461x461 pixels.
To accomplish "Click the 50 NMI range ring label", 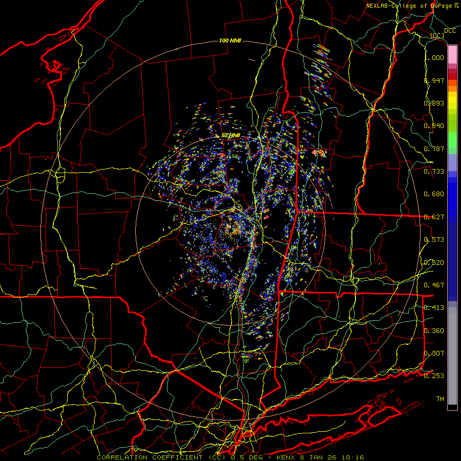I will click(231, 136).
